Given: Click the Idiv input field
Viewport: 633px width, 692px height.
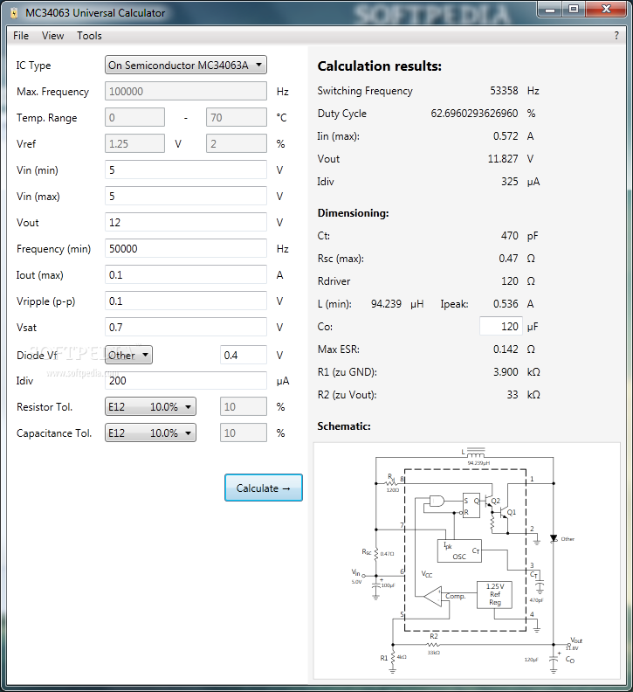Looking at the screenshot, I should [186, 380].
